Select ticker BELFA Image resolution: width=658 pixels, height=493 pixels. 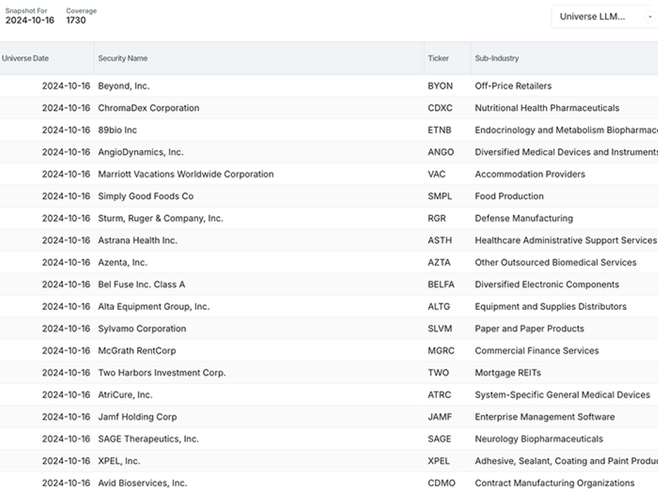click(x=441, y=284)
